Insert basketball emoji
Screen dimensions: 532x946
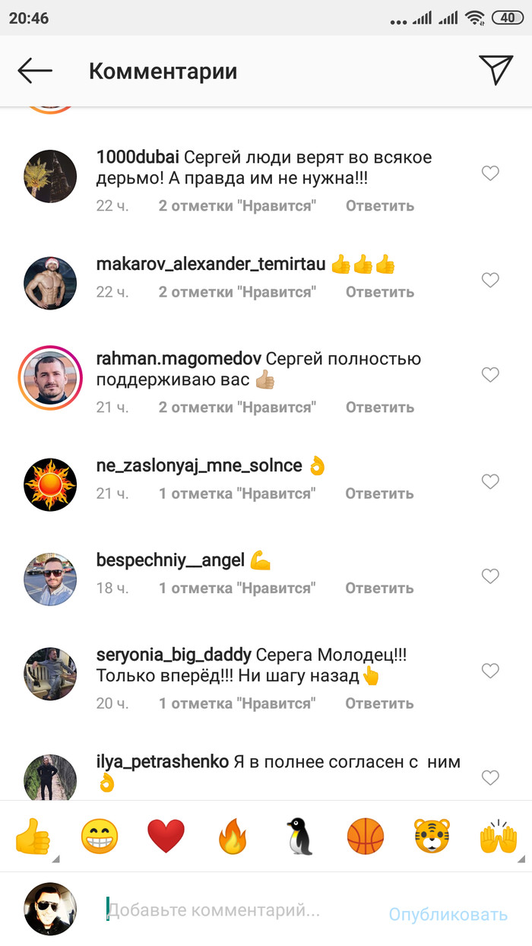coord(366,836)
